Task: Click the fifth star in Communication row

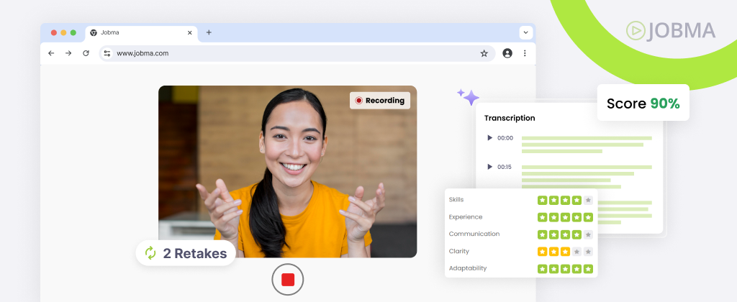Action: point(589,234)
